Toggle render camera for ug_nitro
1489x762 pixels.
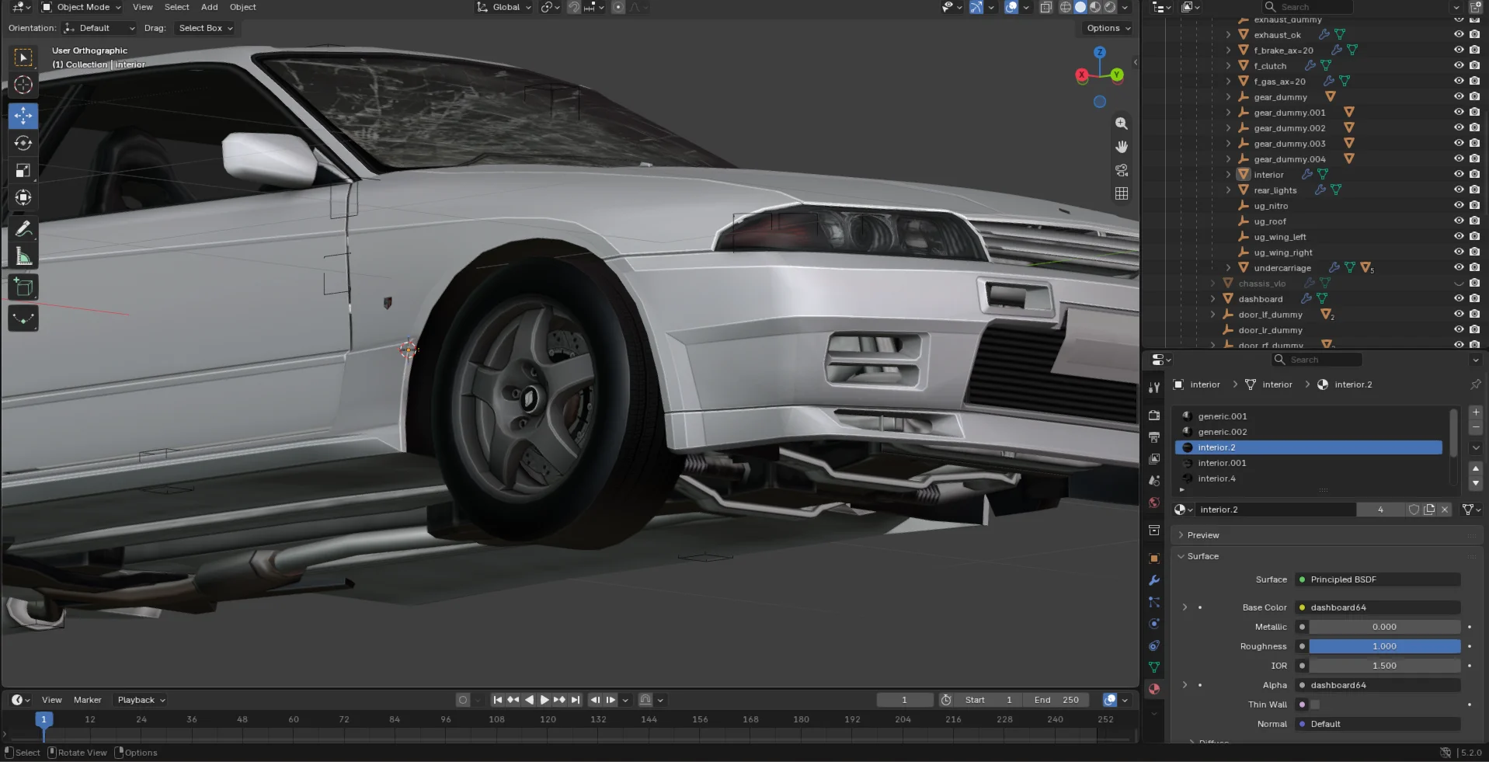[1474, 205]
